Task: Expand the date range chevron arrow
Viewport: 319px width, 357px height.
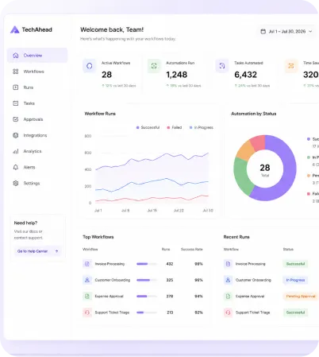Action: coord(310,31)
